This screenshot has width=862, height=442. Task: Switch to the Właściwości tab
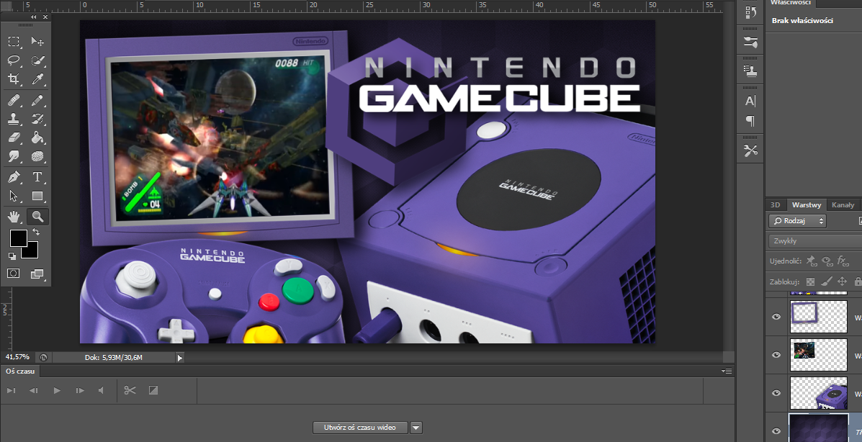pos(790,3)
